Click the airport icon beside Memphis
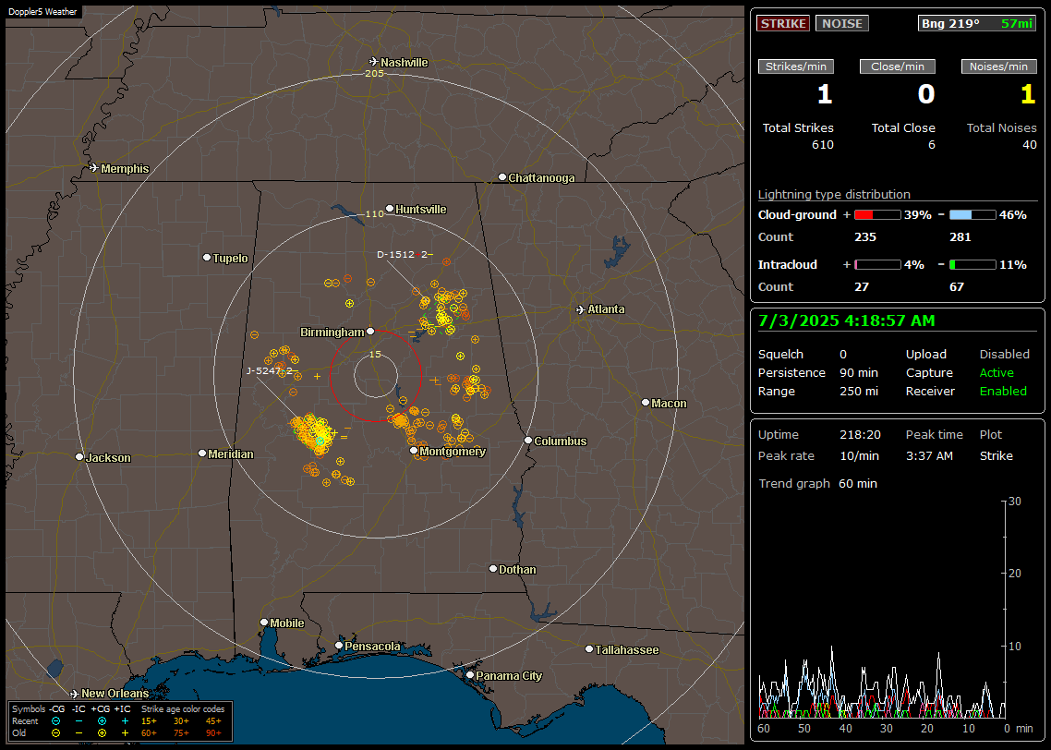The height and width of the screenshot is (750, 1051). click(94, 167)
